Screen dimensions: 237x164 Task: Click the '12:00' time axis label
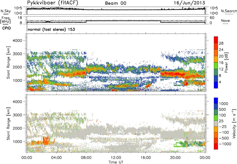(116, 158)
